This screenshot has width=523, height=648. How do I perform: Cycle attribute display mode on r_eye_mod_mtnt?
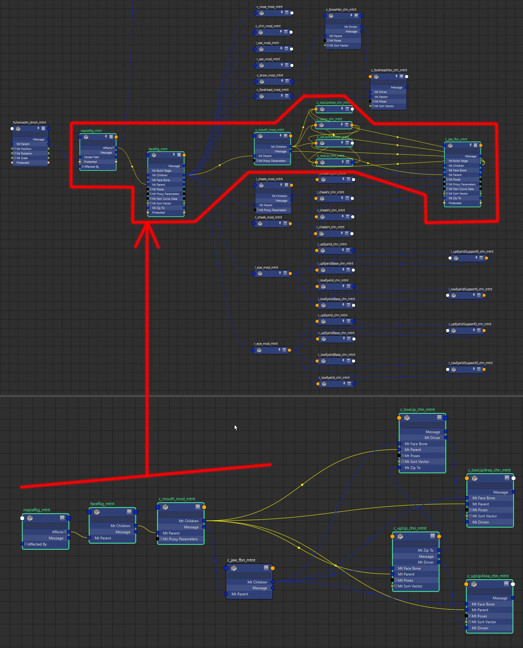[284, 350]
